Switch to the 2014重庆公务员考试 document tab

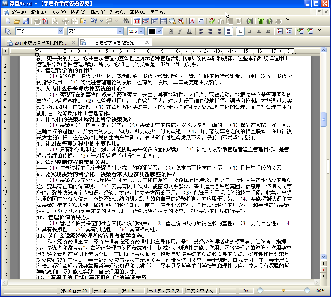[41, 42]
